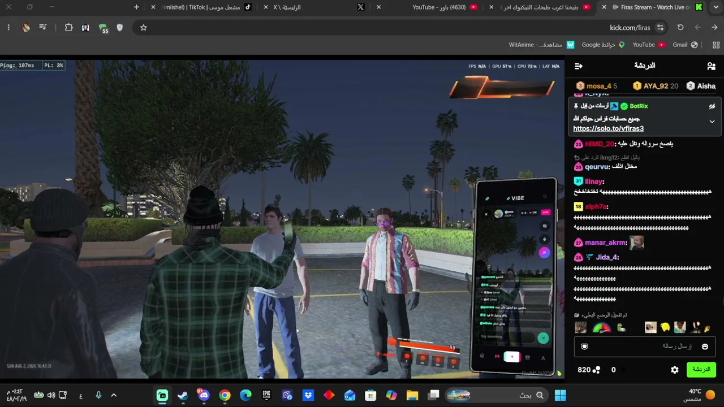Reload the page
The width and height of the screenshot is (724, 407).
680,28
